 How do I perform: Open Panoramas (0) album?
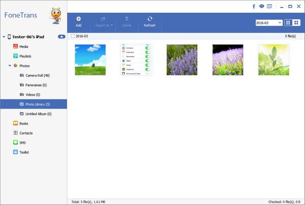tap(33, 85)
